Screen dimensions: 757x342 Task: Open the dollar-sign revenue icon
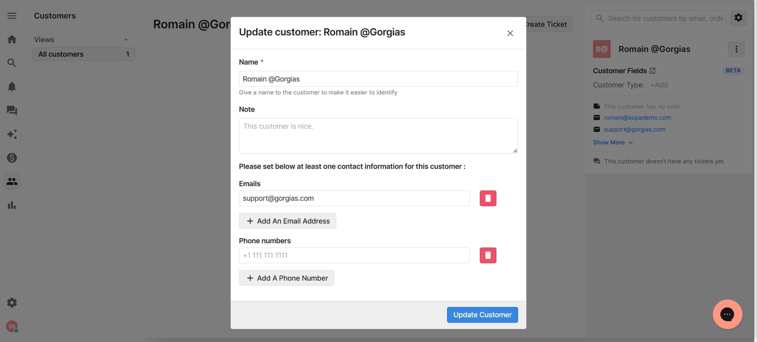tap(12, 158)
